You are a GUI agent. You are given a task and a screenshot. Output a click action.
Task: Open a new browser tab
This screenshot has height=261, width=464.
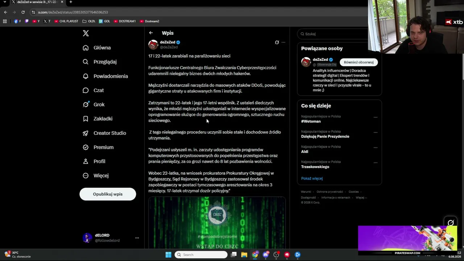click(71, 2)
